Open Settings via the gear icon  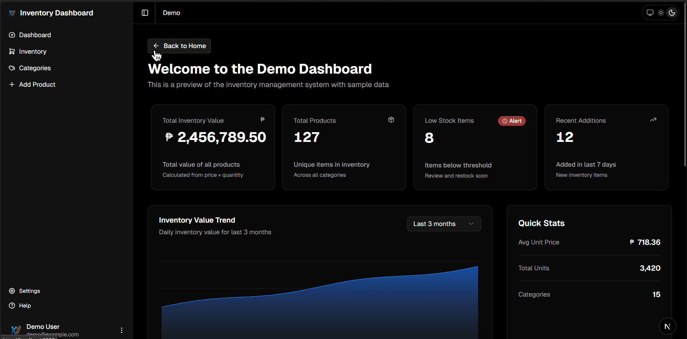coord(12,291)
